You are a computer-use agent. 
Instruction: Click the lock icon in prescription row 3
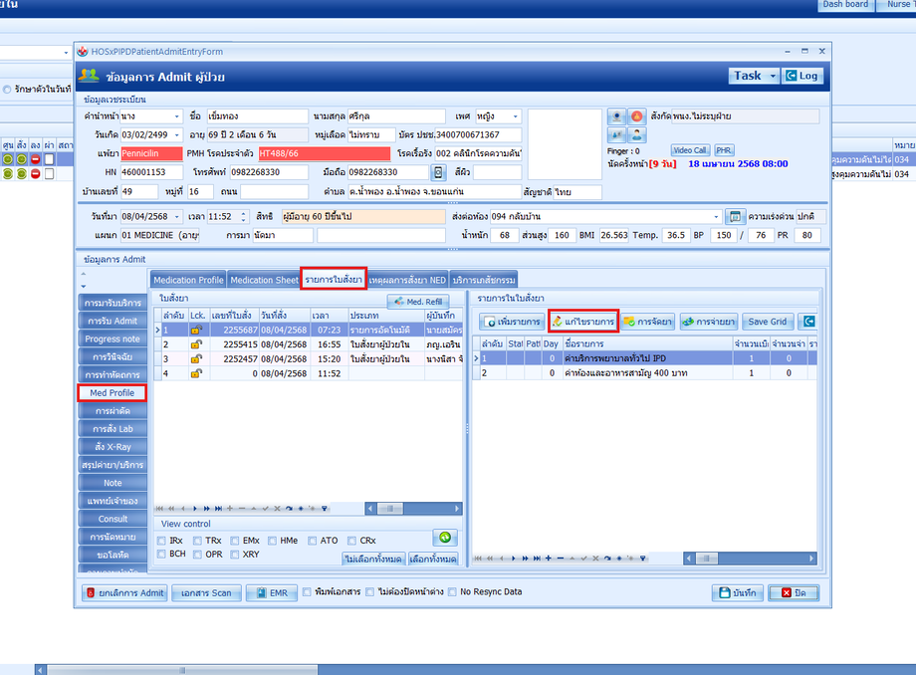(x=196, y=359)
